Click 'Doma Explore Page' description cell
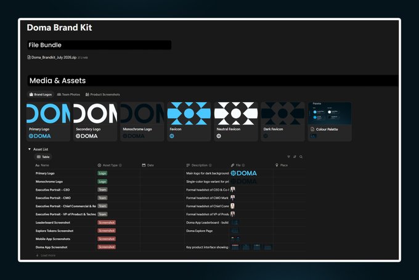Viewport: 419px width, 280px height. [x=200, y=231]
